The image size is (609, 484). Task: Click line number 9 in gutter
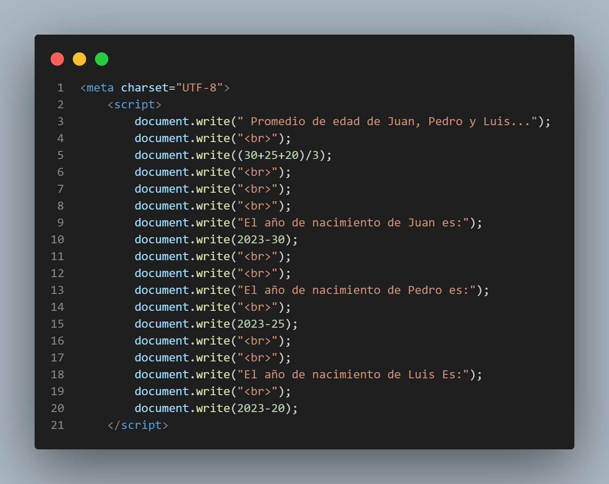pos(60,223)
